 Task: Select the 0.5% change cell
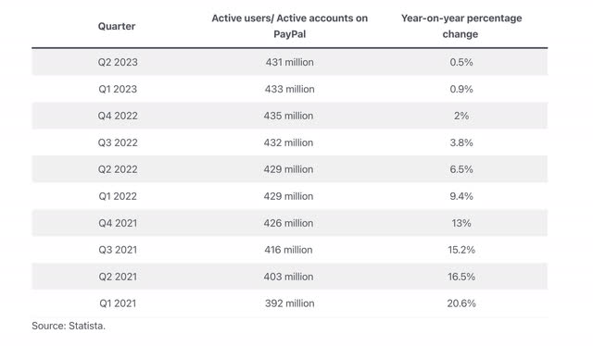[x=461, y=62]
